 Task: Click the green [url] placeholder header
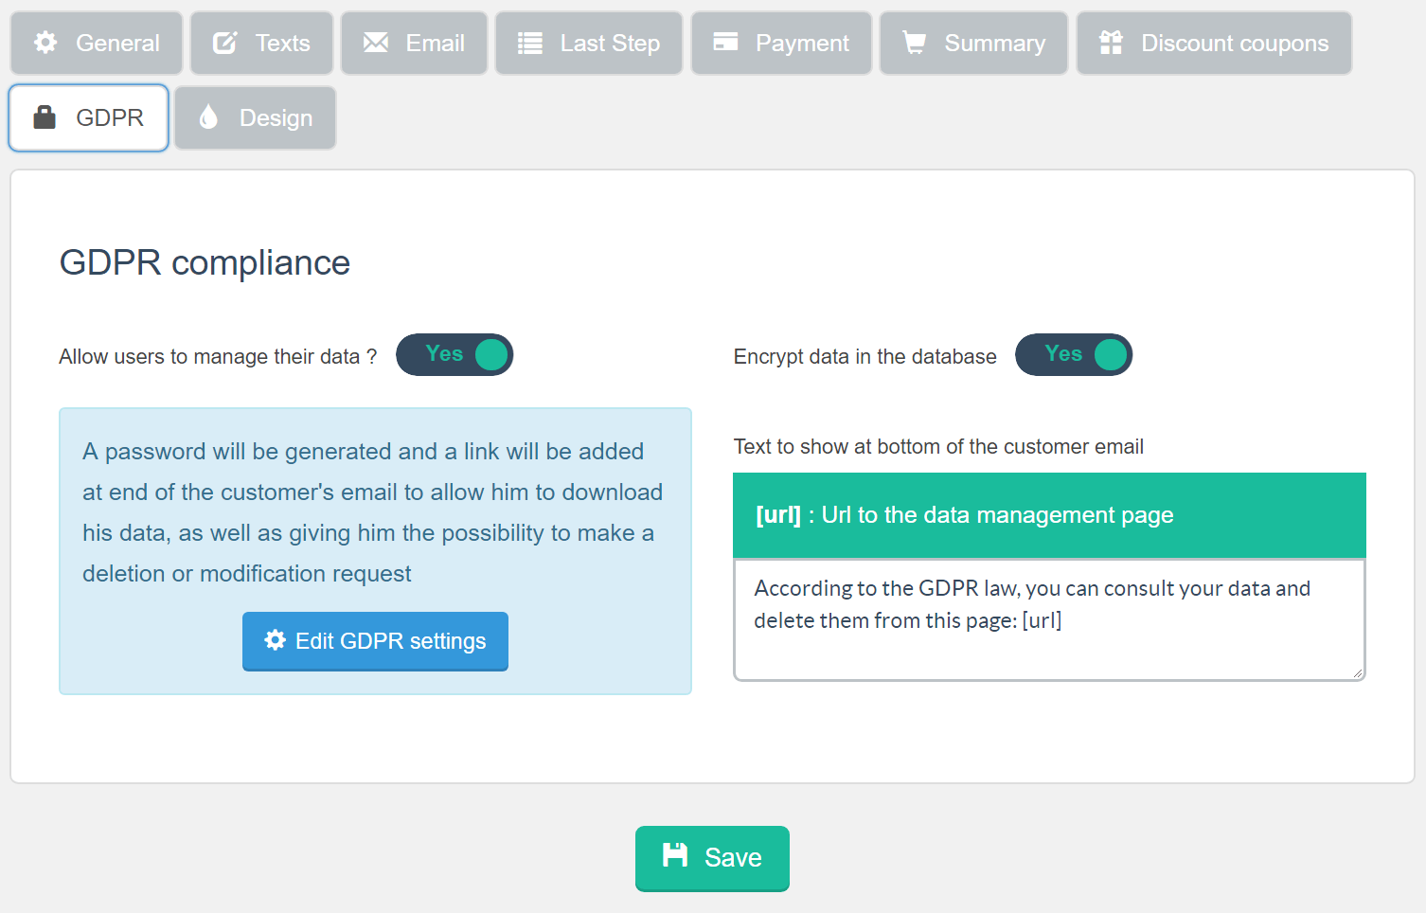1049,515
